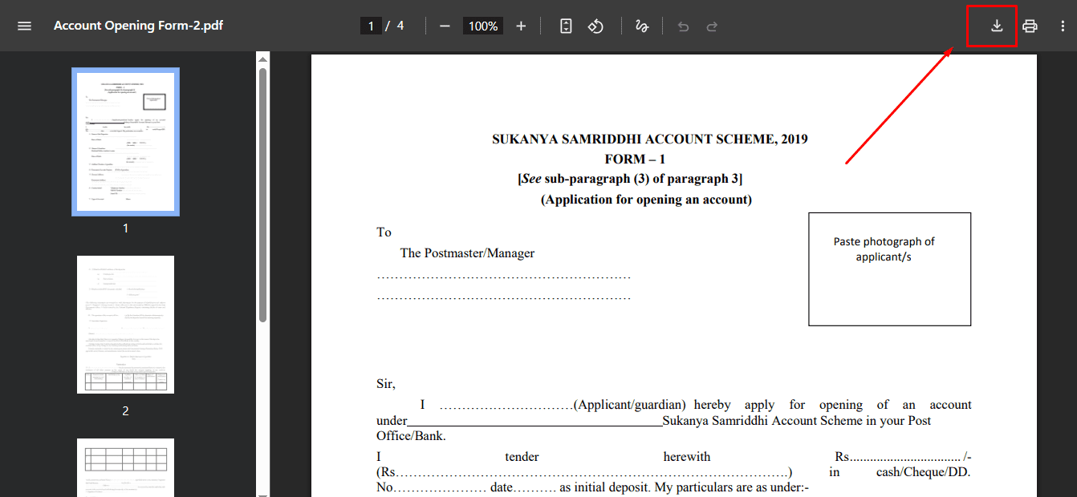Select the draw annotation tool
Screen dimensions: 1077x497
coord(641,26)
